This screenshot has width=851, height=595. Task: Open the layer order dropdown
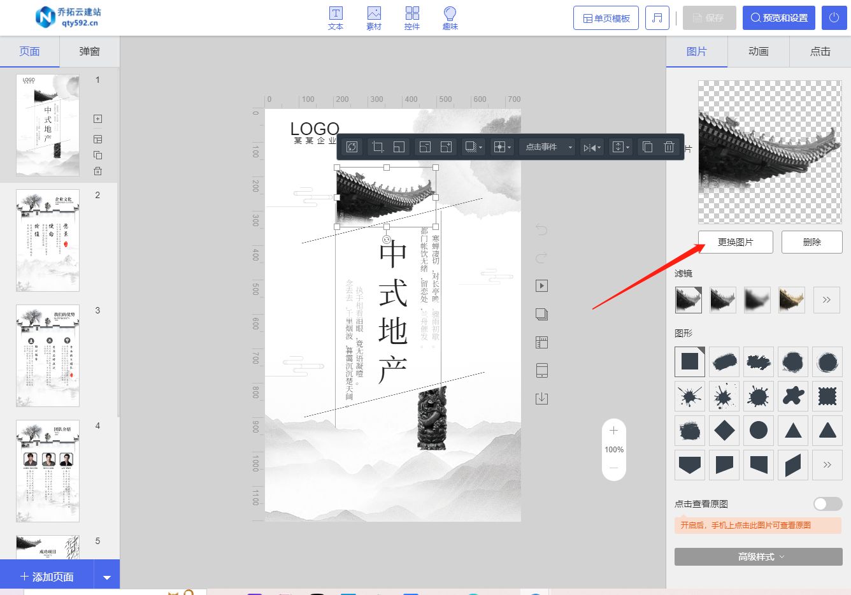tap(620, 147)
